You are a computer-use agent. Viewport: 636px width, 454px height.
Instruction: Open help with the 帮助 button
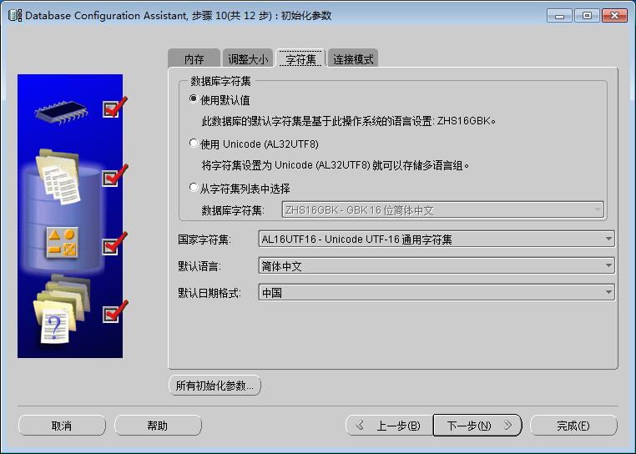158,426
